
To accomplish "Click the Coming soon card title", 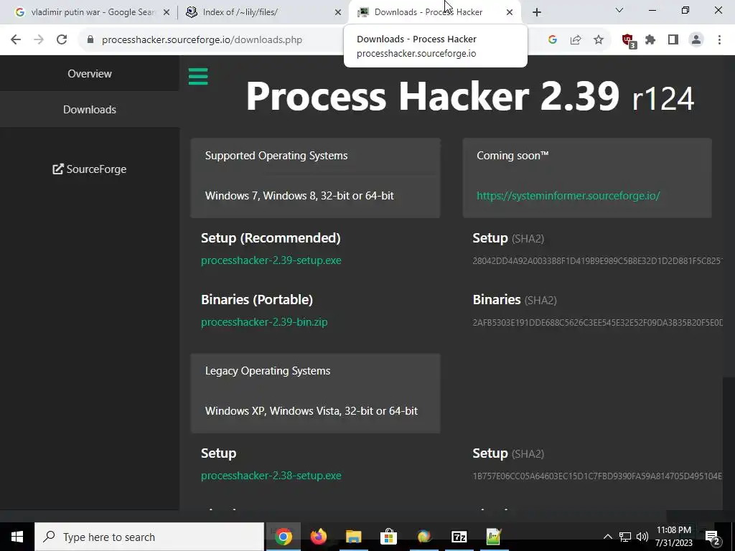I will click(x=512, y=156).
